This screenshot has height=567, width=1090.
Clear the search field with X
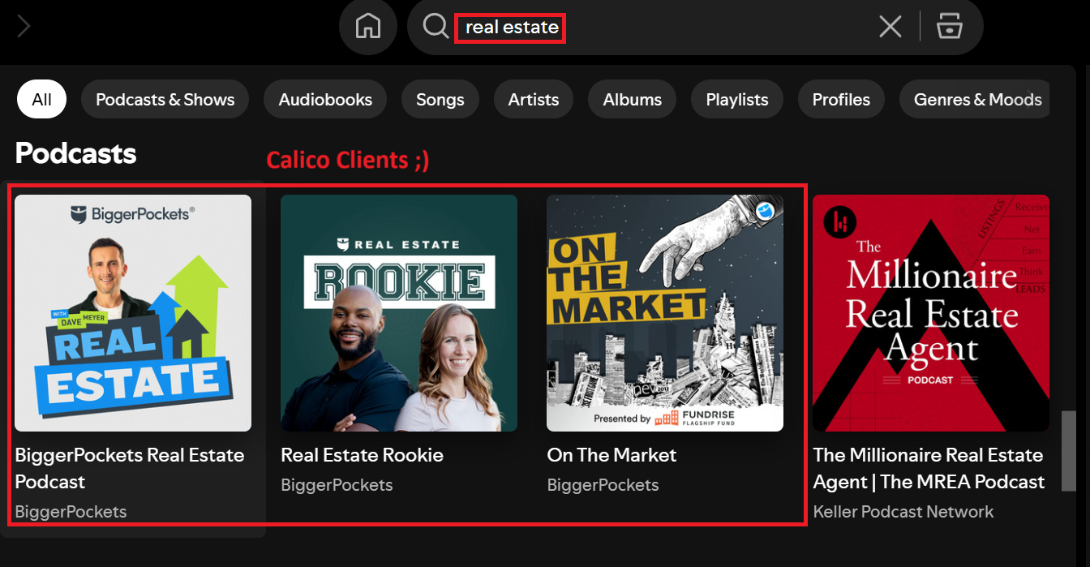[890, 27]
